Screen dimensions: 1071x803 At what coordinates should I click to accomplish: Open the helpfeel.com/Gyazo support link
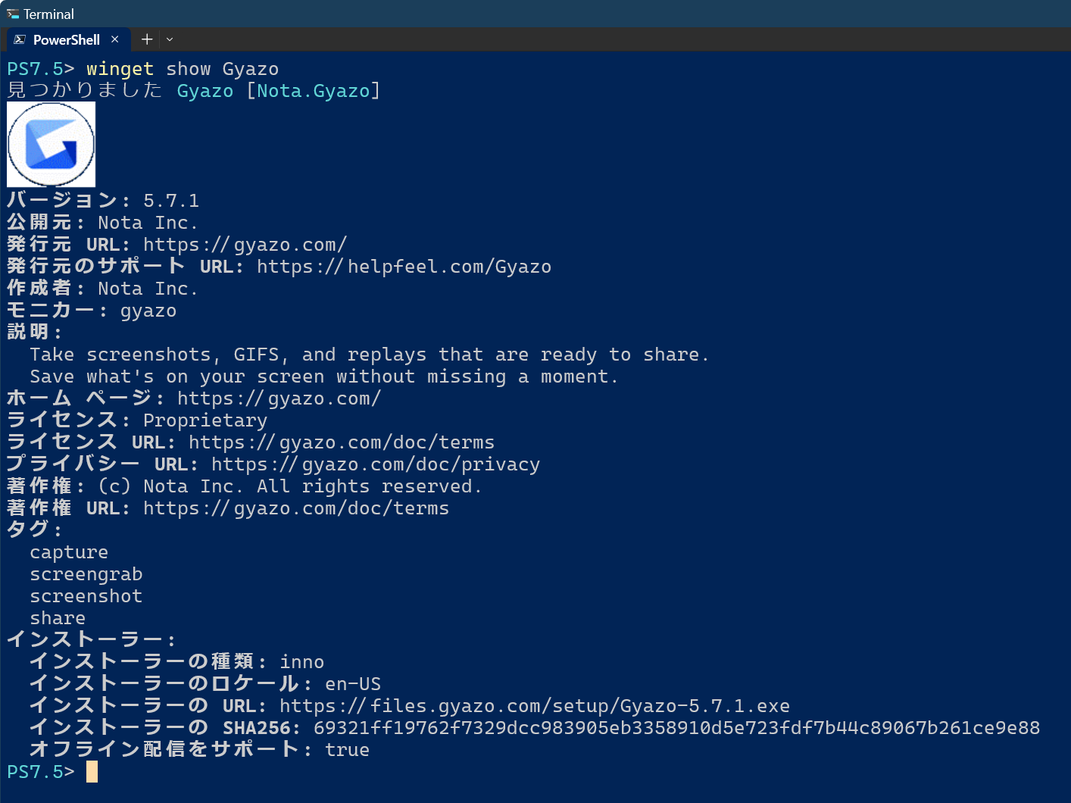coord(404,267)
